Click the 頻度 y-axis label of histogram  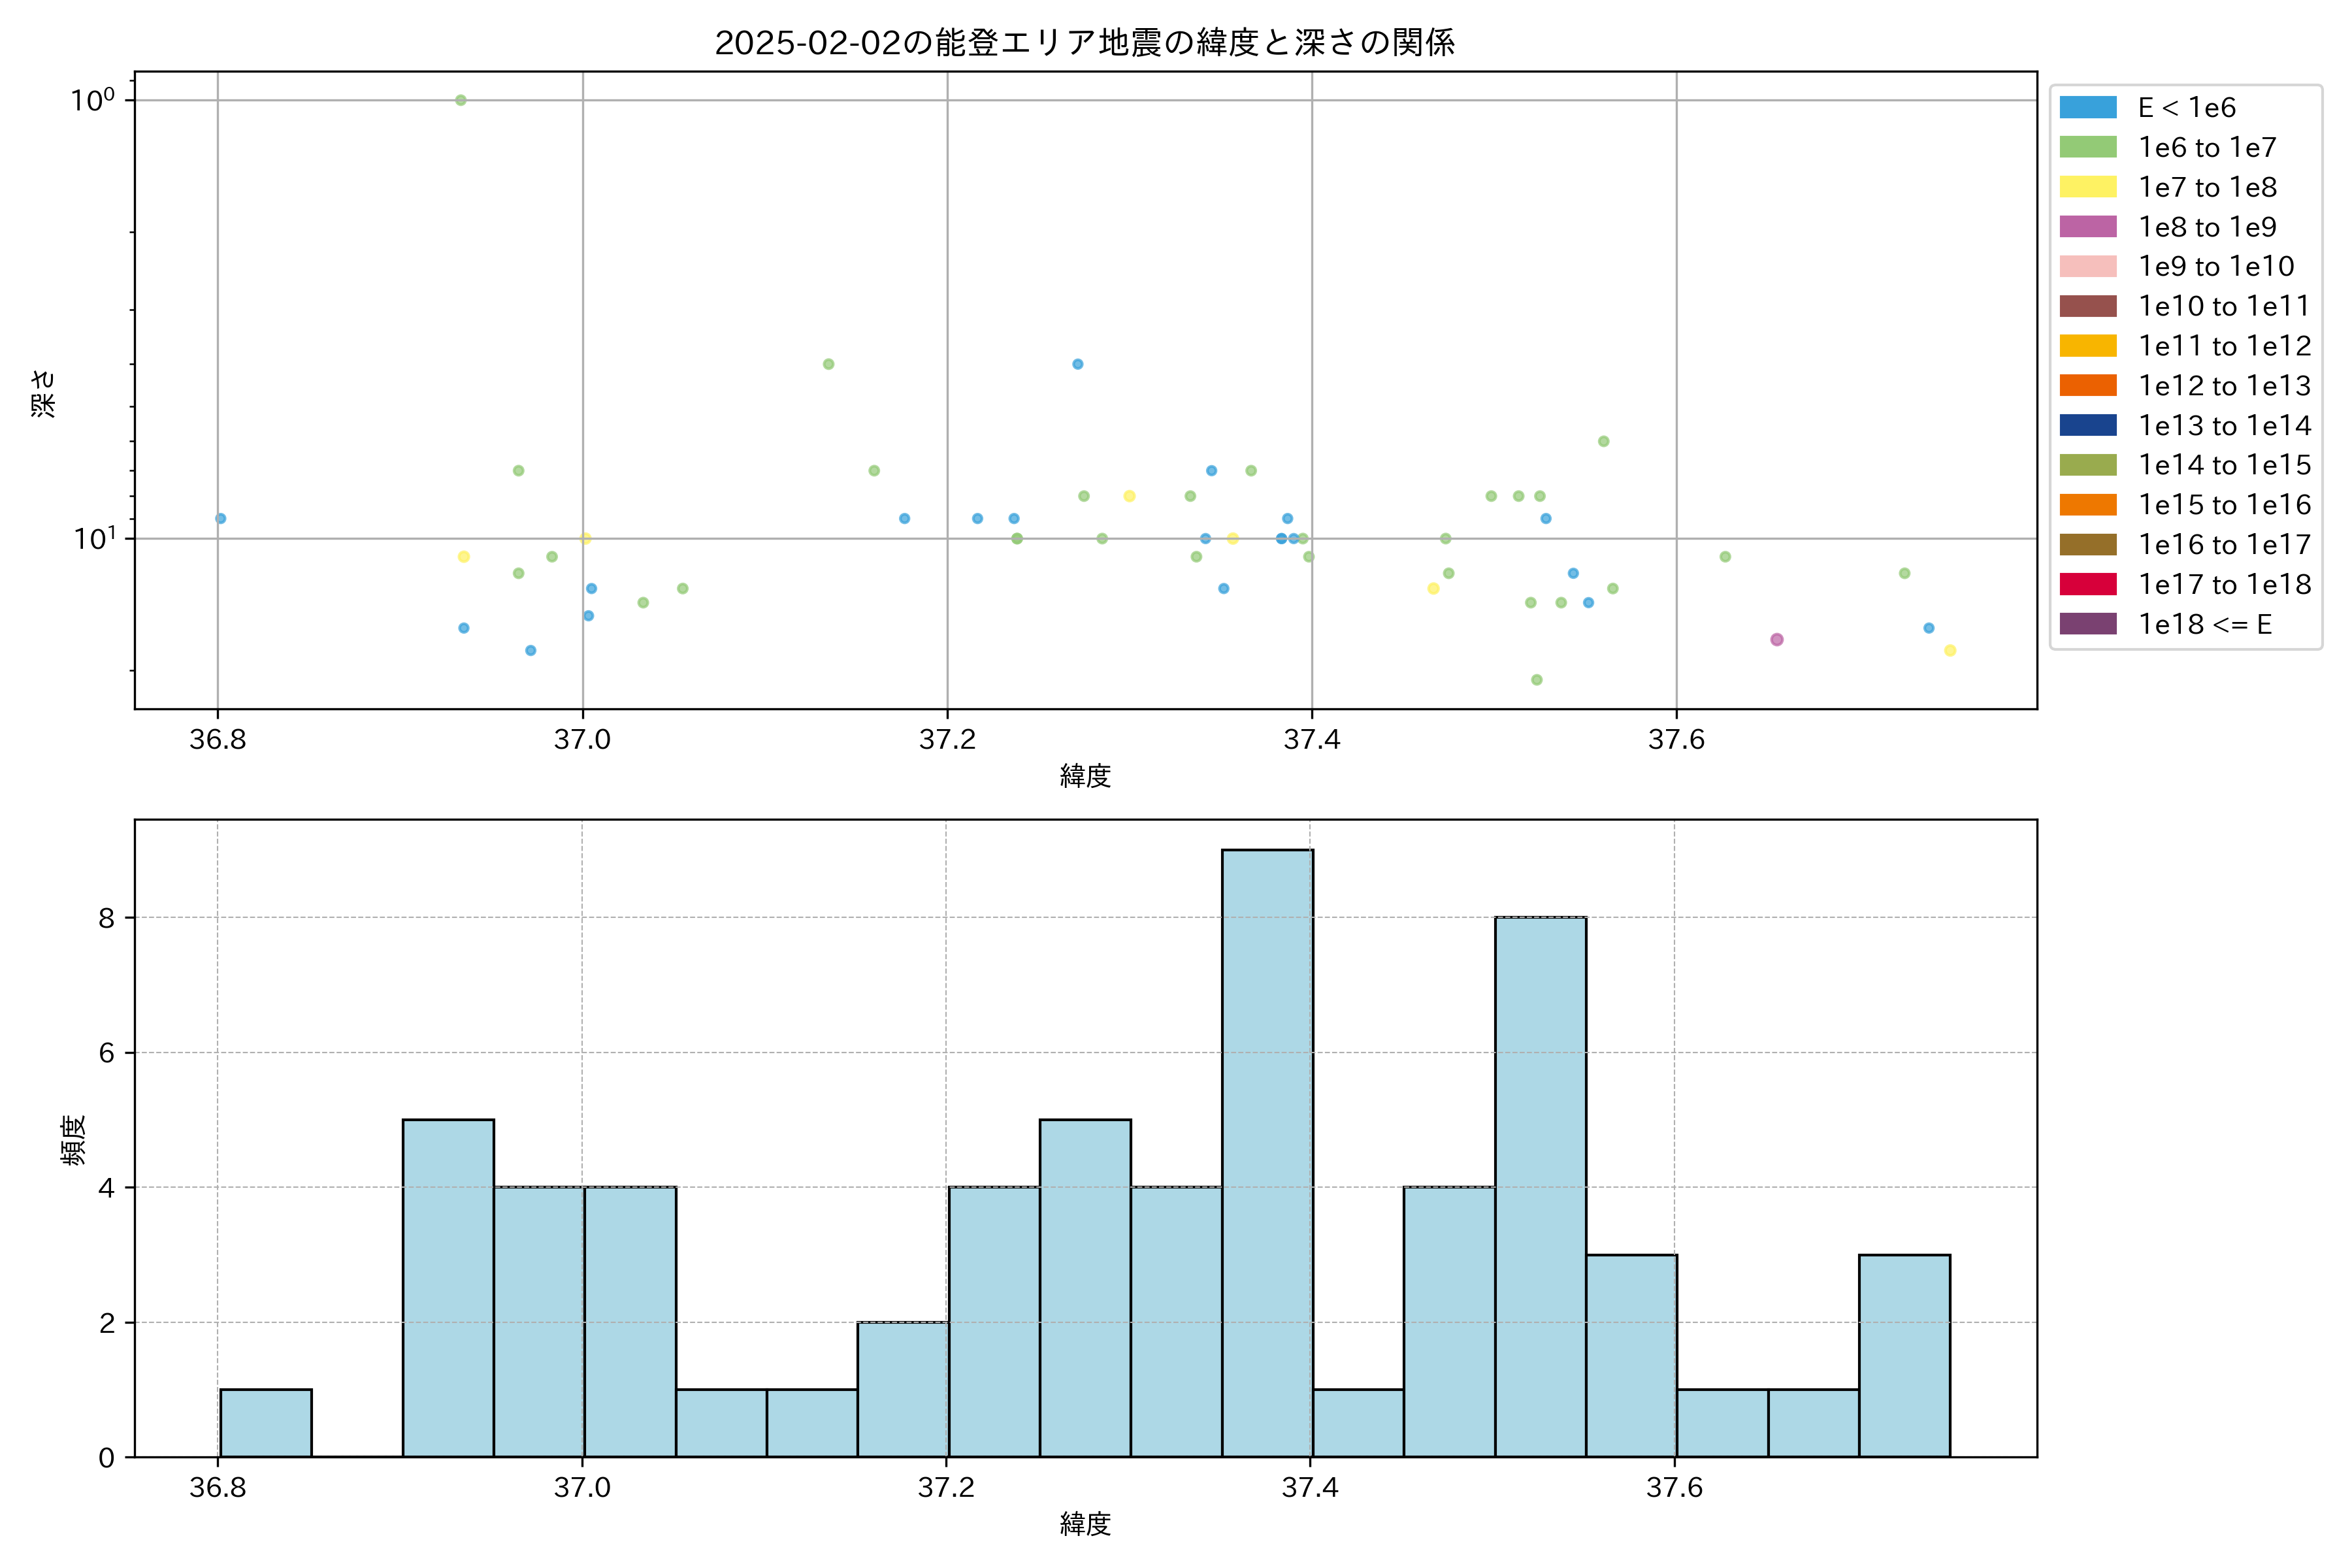[74, 1140]
